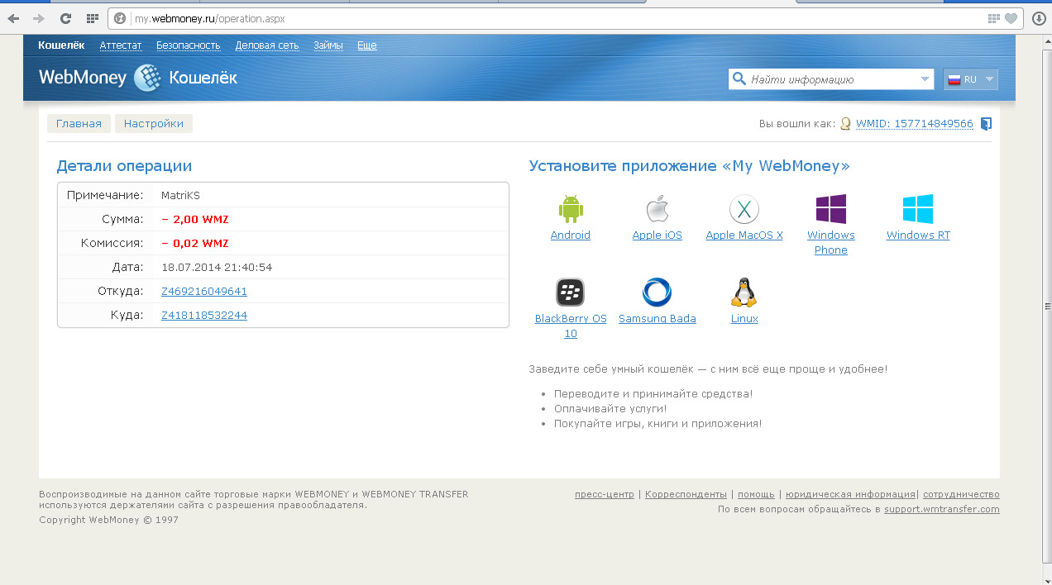
Task: Click the Apple MacOS X text link
Action: tap(744, 235)
